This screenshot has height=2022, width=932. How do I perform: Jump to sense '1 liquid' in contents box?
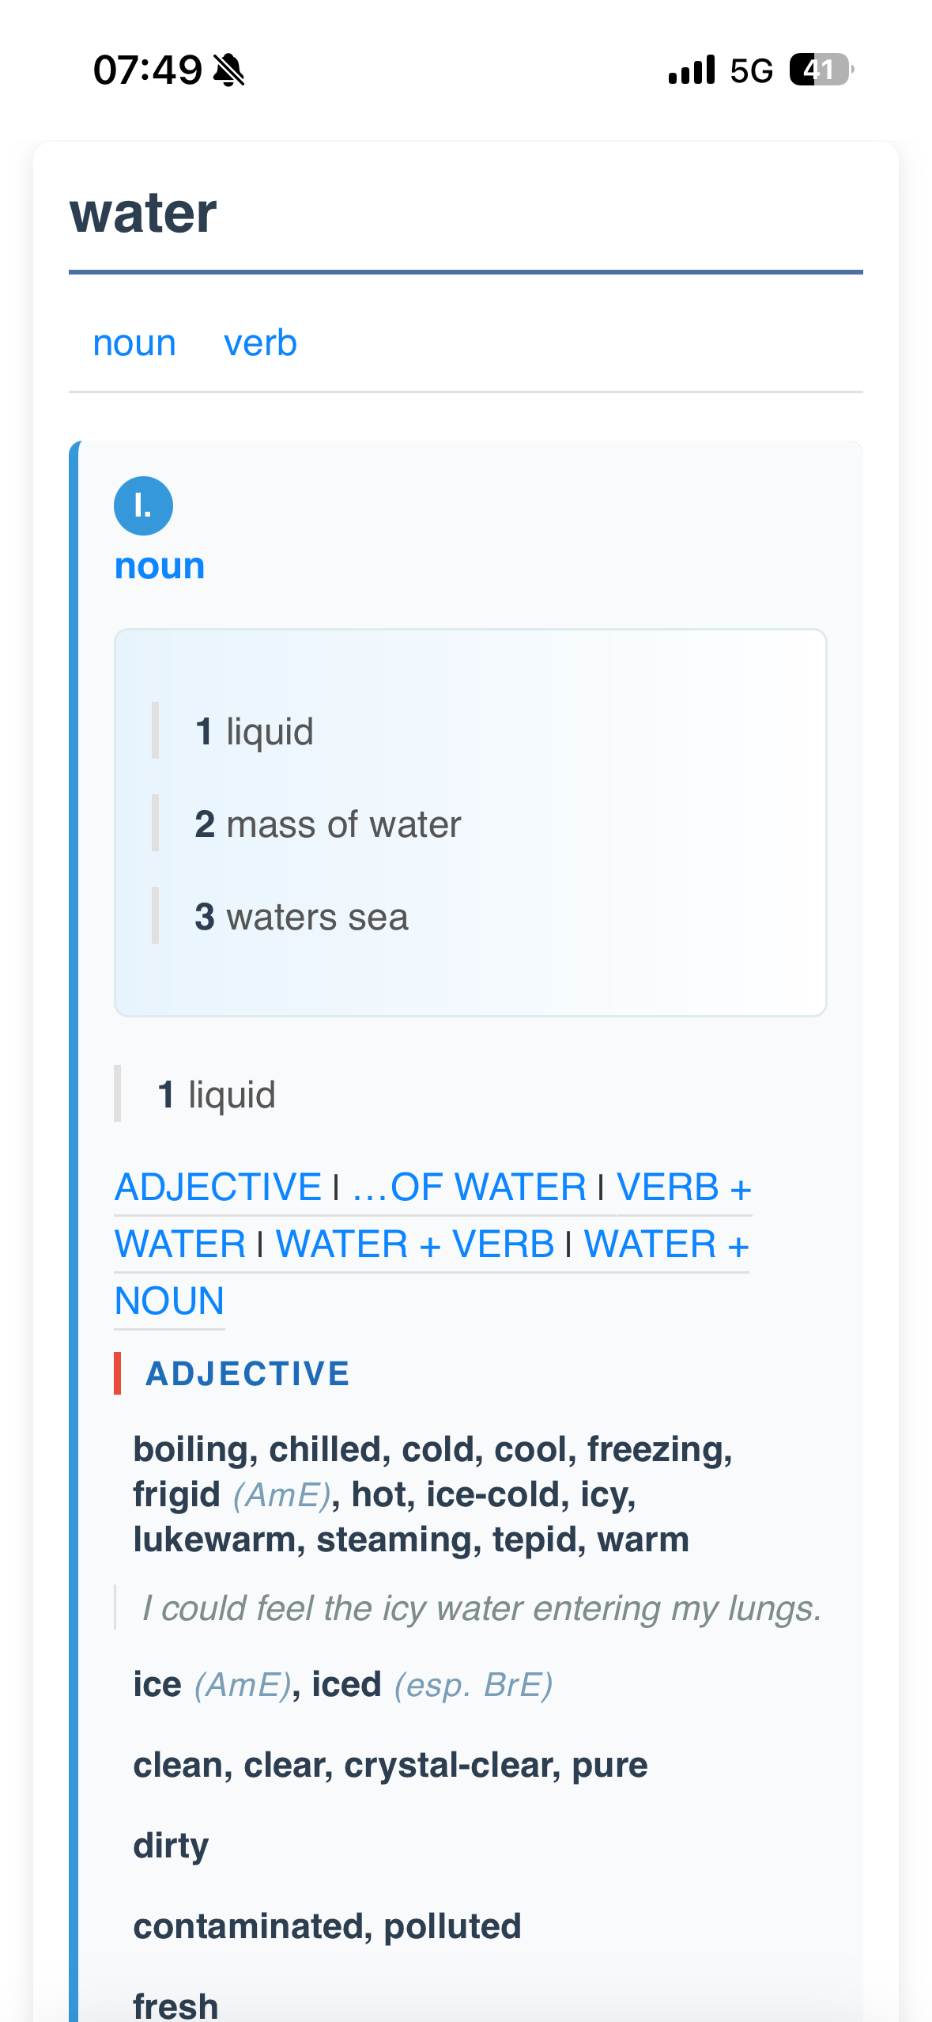255,732
